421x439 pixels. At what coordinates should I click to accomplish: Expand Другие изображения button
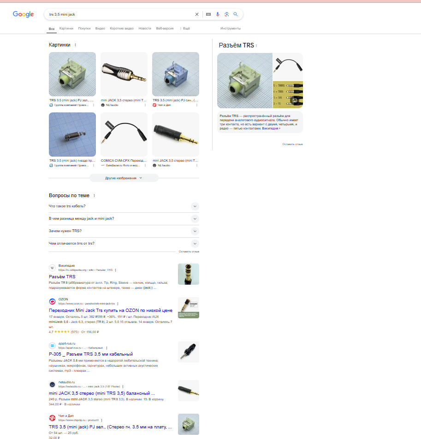coord(124,178)
